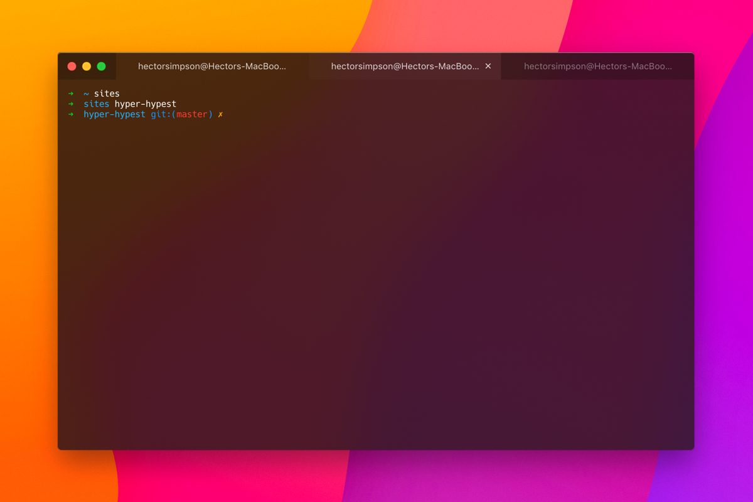Screen dimensions: 753x502
Task: Open the third dimmed terminal tab
Action: [x=597, y=66]
